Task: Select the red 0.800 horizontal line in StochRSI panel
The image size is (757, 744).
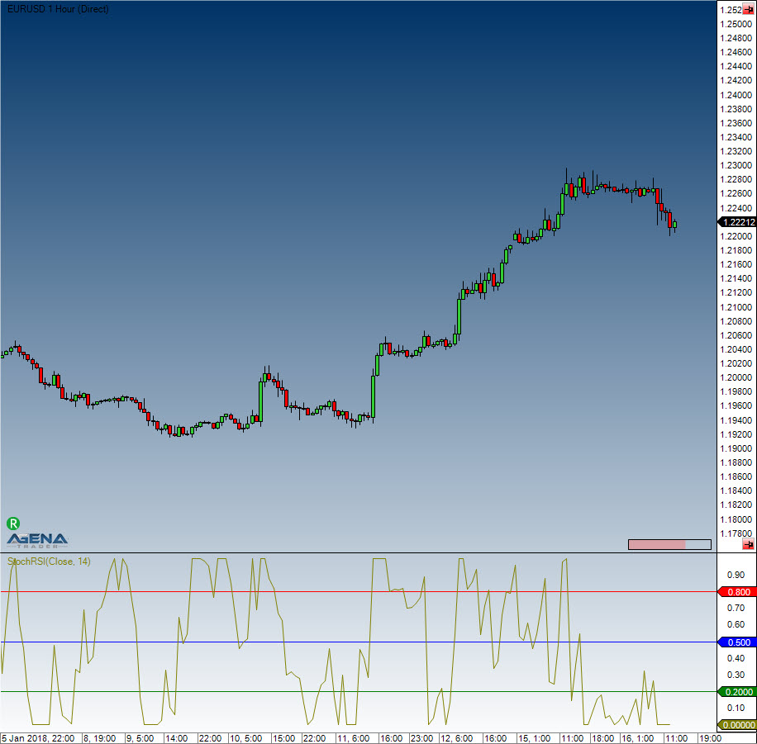Action: [x=331, y=592]
